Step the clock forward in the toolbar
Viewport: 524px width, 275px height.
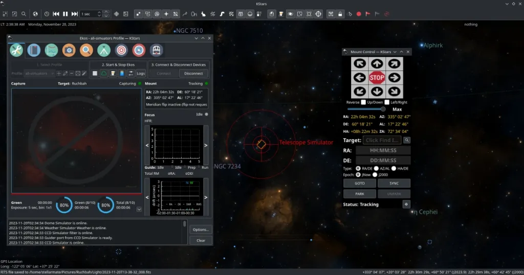point(75,14)
